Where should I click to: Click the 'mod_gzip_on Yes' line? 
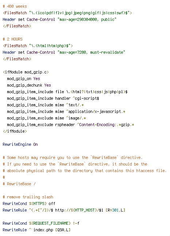click(23, 79)
